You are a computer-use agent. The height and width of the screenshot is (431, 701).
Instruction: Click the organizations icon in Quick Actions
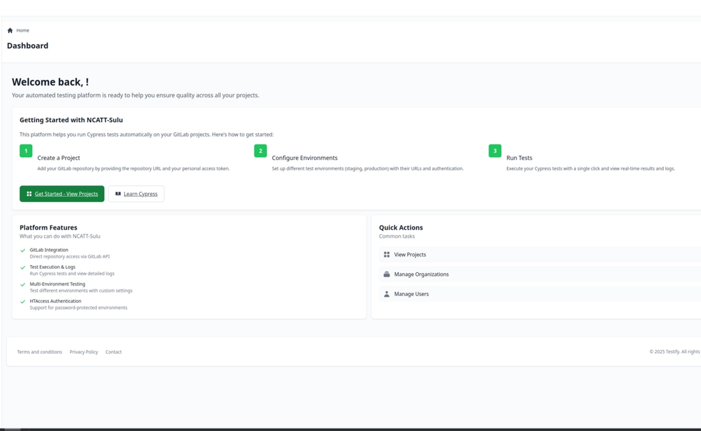click(x=387, y=274)
